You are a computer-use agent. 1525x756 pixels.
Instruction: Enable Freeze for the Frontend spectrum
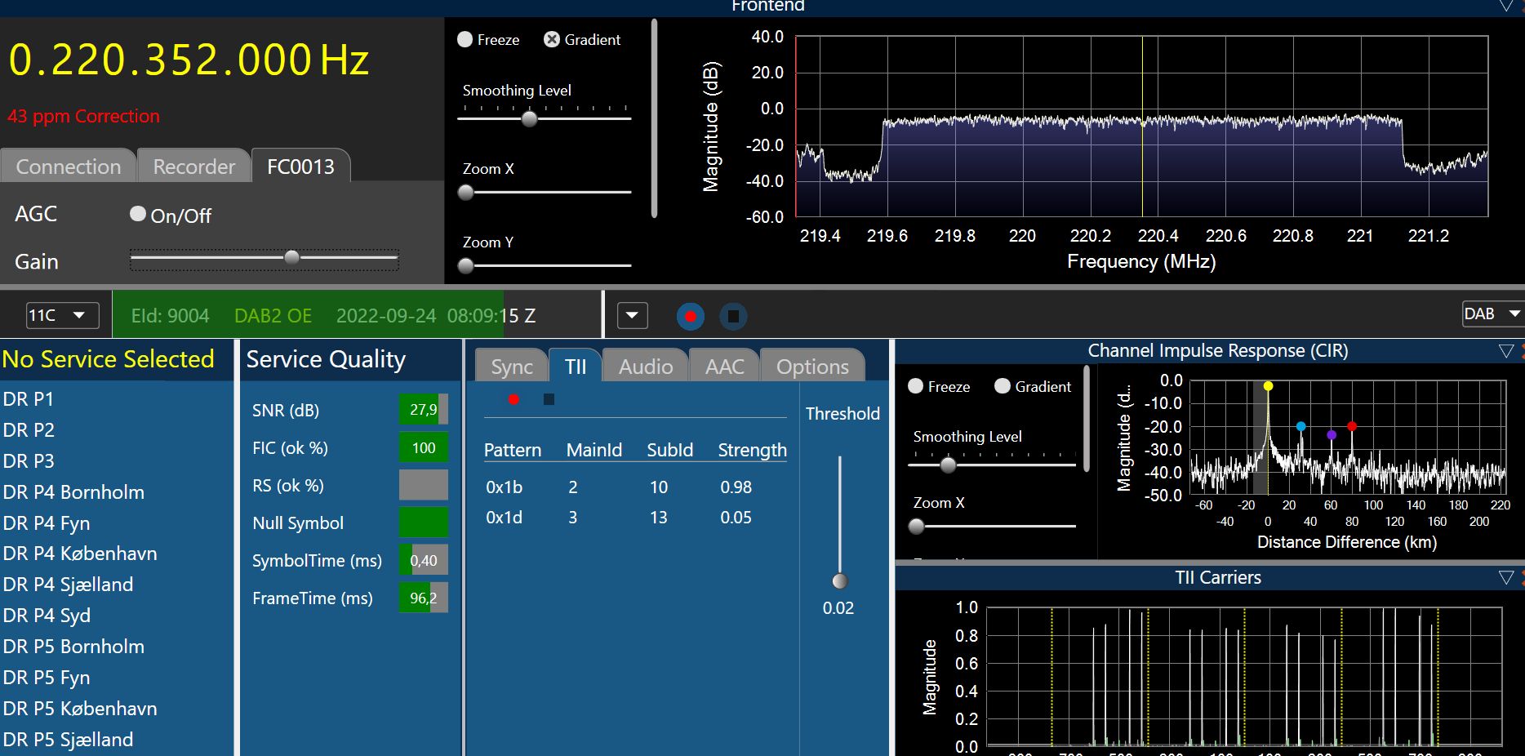(465, 39)
